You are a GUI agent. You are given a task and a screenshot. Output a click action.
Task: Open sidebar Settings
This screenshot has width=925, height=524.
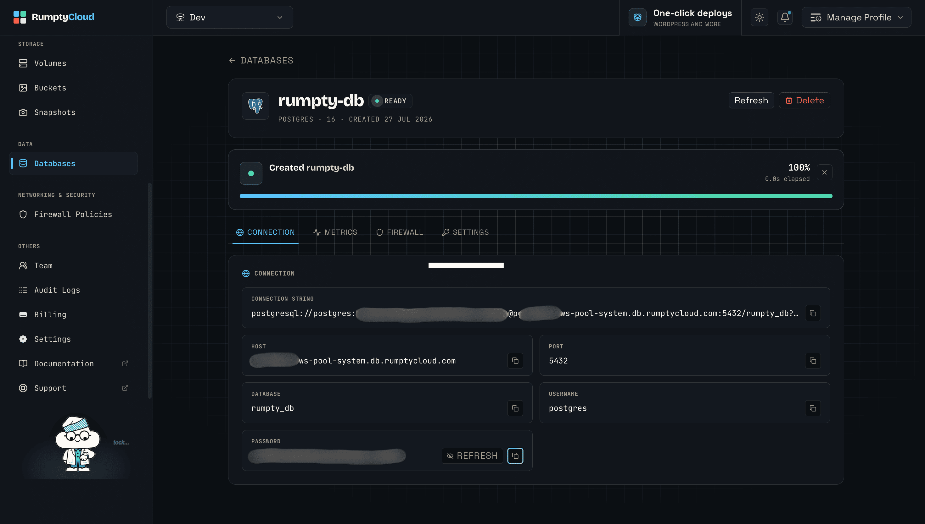click(x=73, y=339)
